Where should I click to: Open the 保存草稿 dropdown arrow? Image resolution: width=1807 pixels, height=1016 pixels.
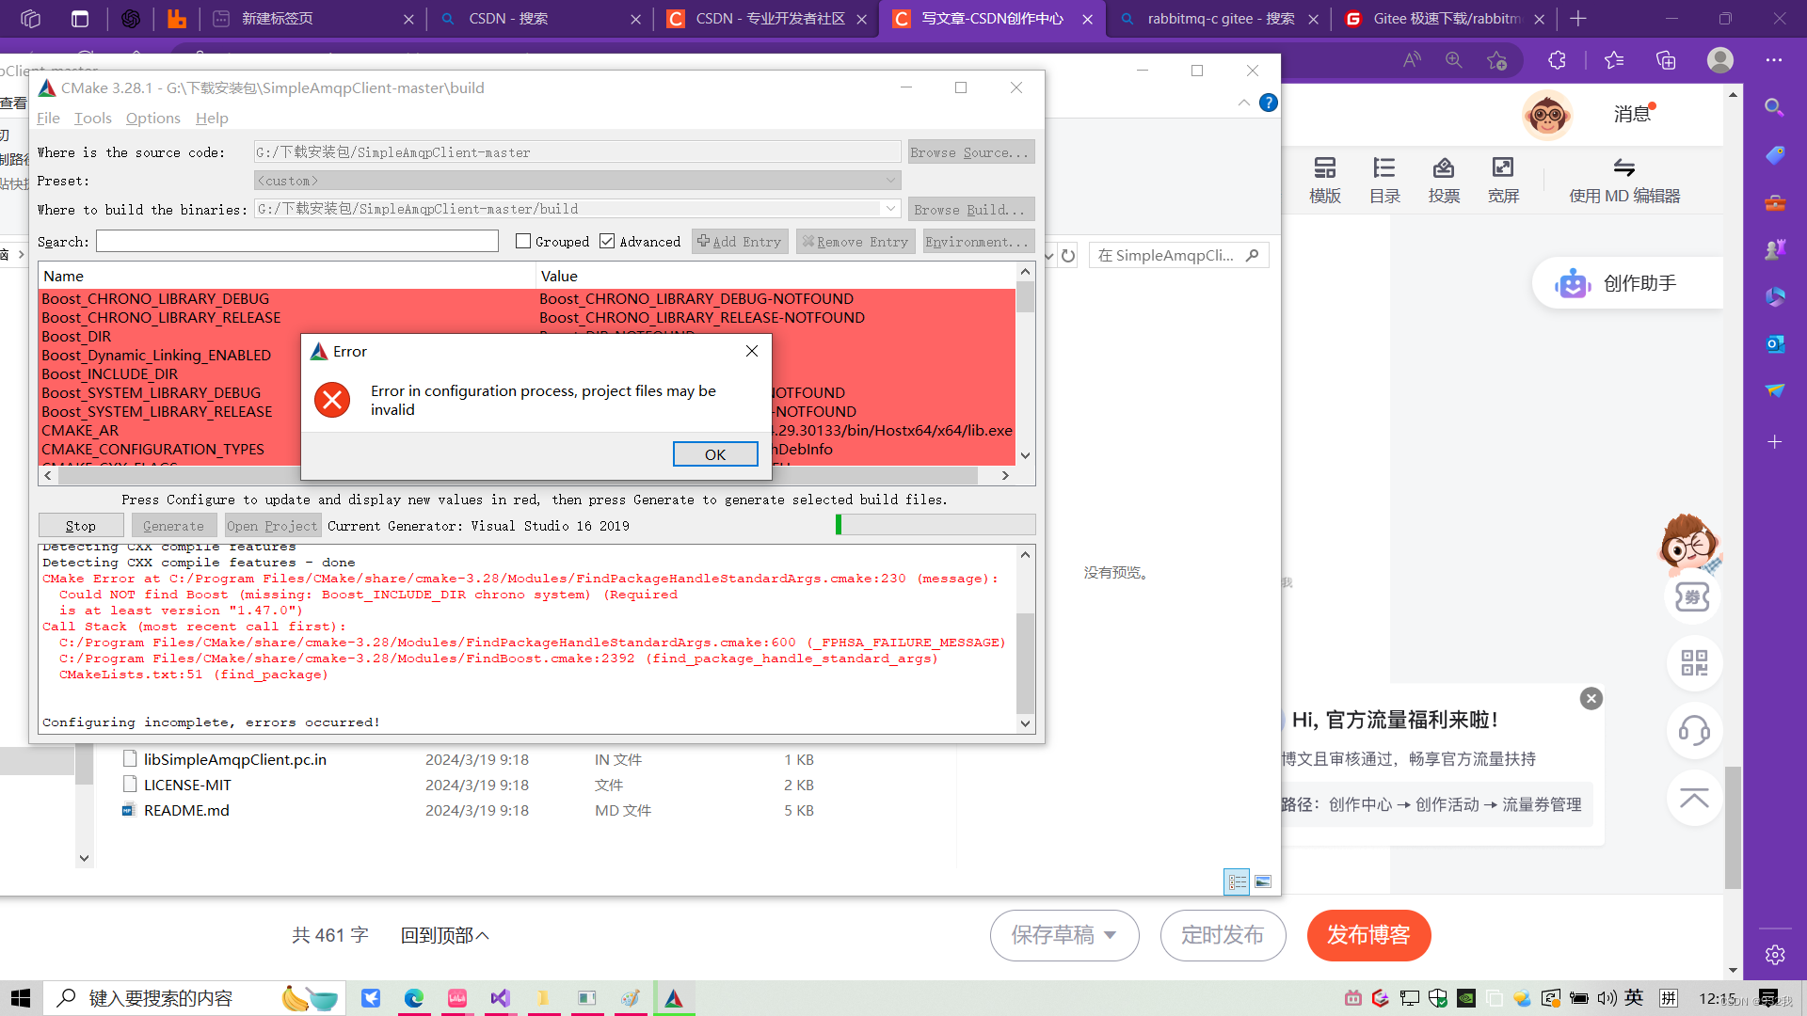(x=1111, y=935)
